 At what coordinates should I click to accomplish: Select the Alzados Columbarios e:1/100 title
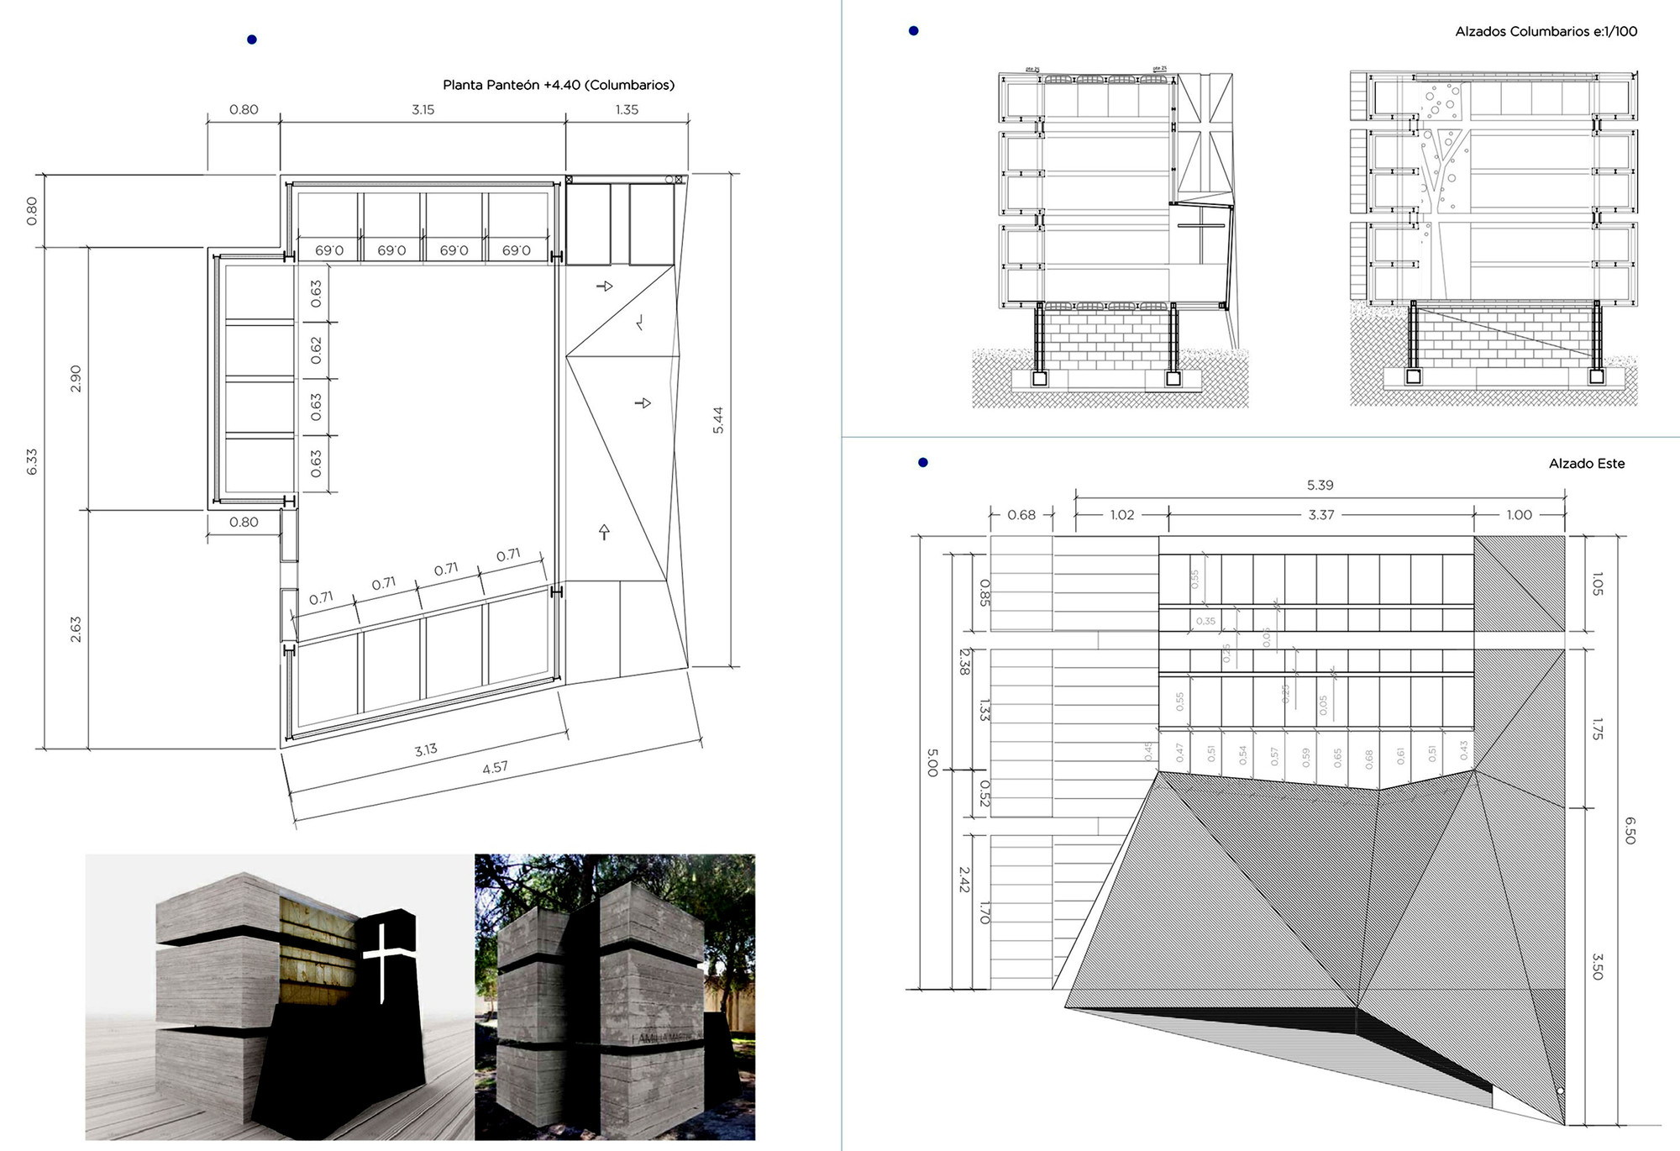pos(1546,32)
